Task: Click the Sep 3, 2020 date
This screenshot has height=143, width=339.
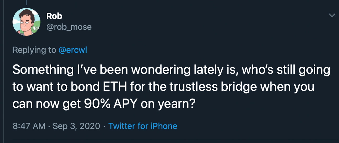Action: [x=77, y=126]
